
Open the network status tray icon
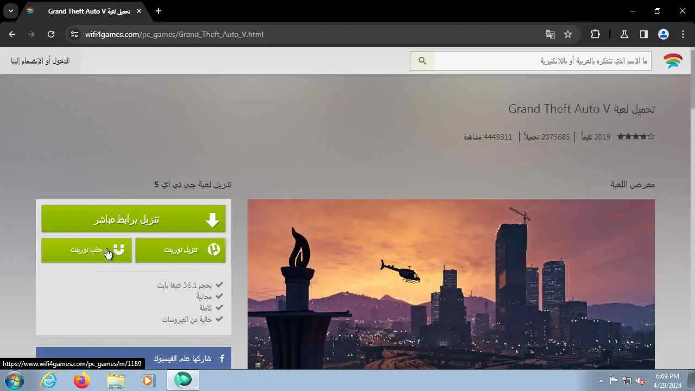click(627, 381)
